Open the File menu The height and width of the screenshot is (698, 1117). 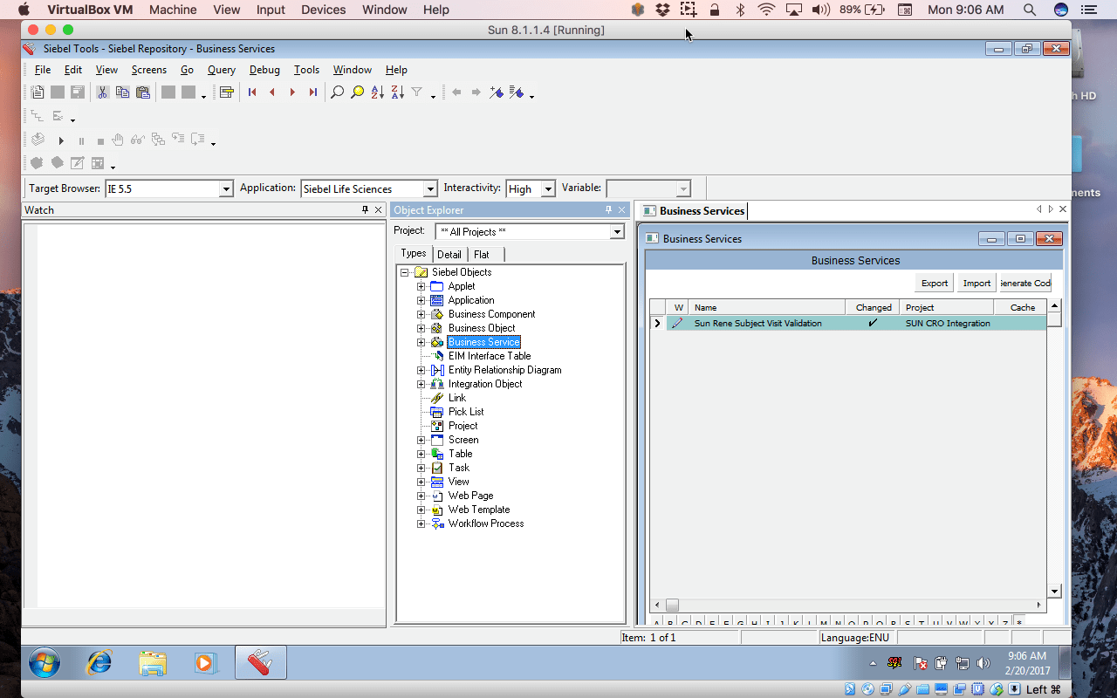tap(42, 70)
